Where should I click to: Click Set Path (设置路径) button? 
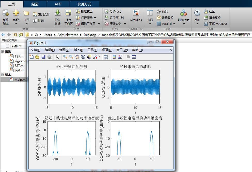point(165,18)
